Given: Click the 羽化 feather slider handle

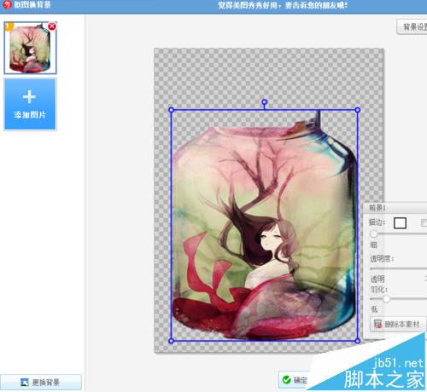Looking at the screenshot, I should pyautogui.click(x=386, y=299).
